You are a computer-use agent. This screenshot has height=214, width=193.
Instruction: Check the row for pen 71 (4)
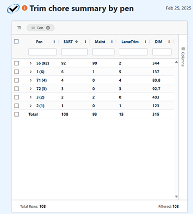point(17,80)
